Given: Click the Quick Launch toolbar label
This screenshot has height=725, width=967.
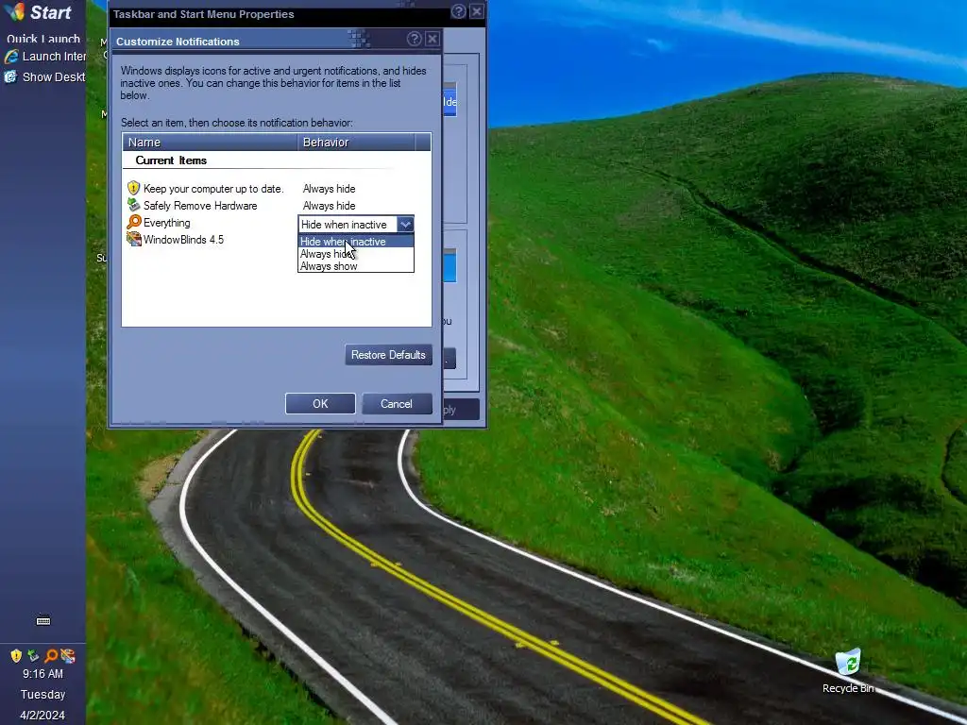Looking at the screenshot, I should [43, 38].
